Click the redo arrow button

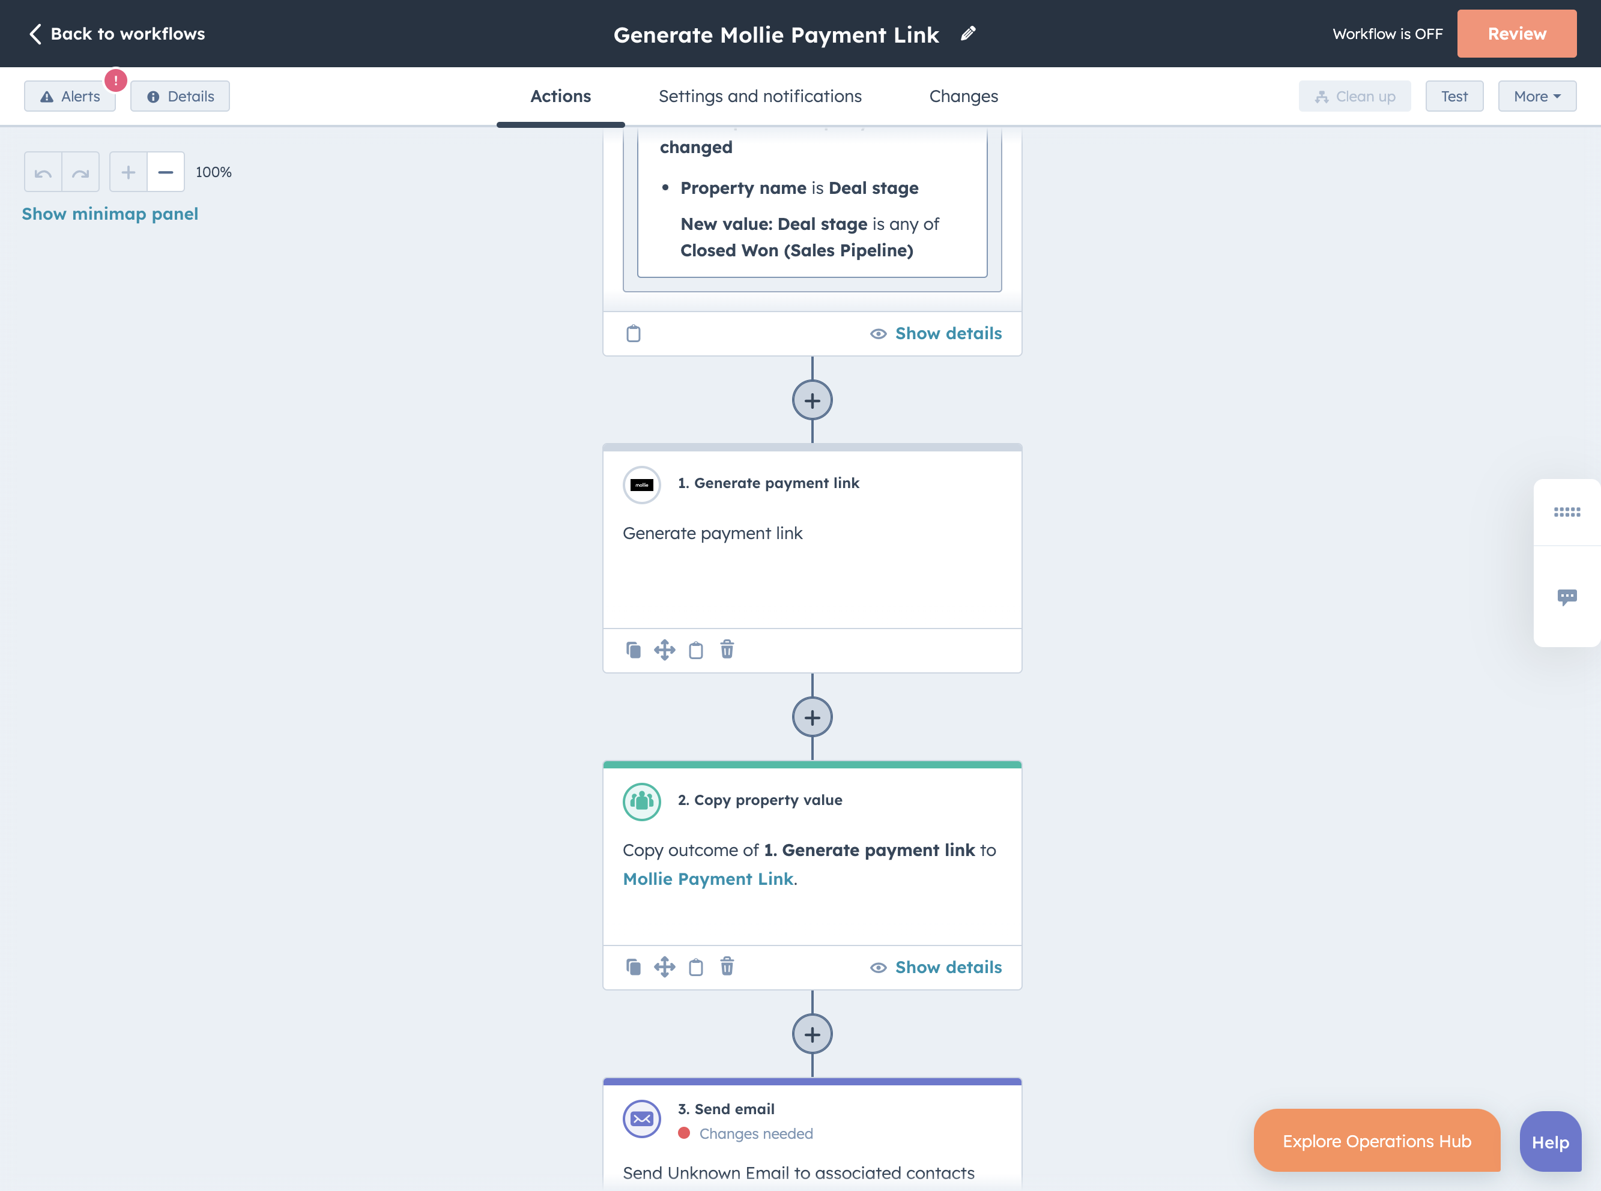pos(81,172)
